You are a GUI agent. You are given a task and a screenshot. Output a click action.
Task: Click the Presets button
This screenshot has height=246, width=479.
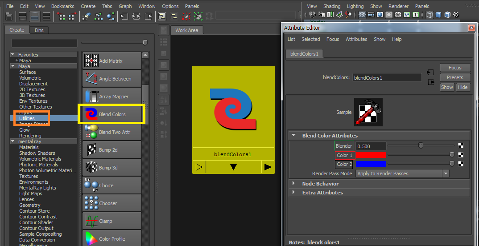(455, 77)
